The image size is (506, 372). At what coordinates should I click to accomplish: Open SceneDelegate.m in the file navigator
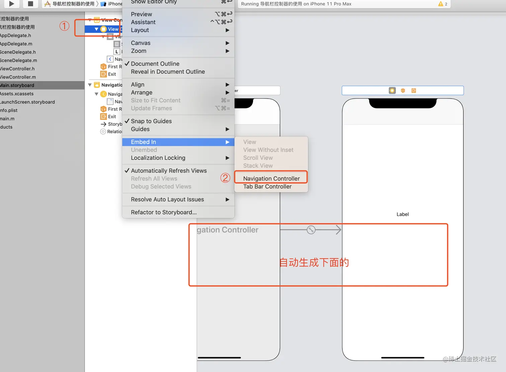click(18, 61)
